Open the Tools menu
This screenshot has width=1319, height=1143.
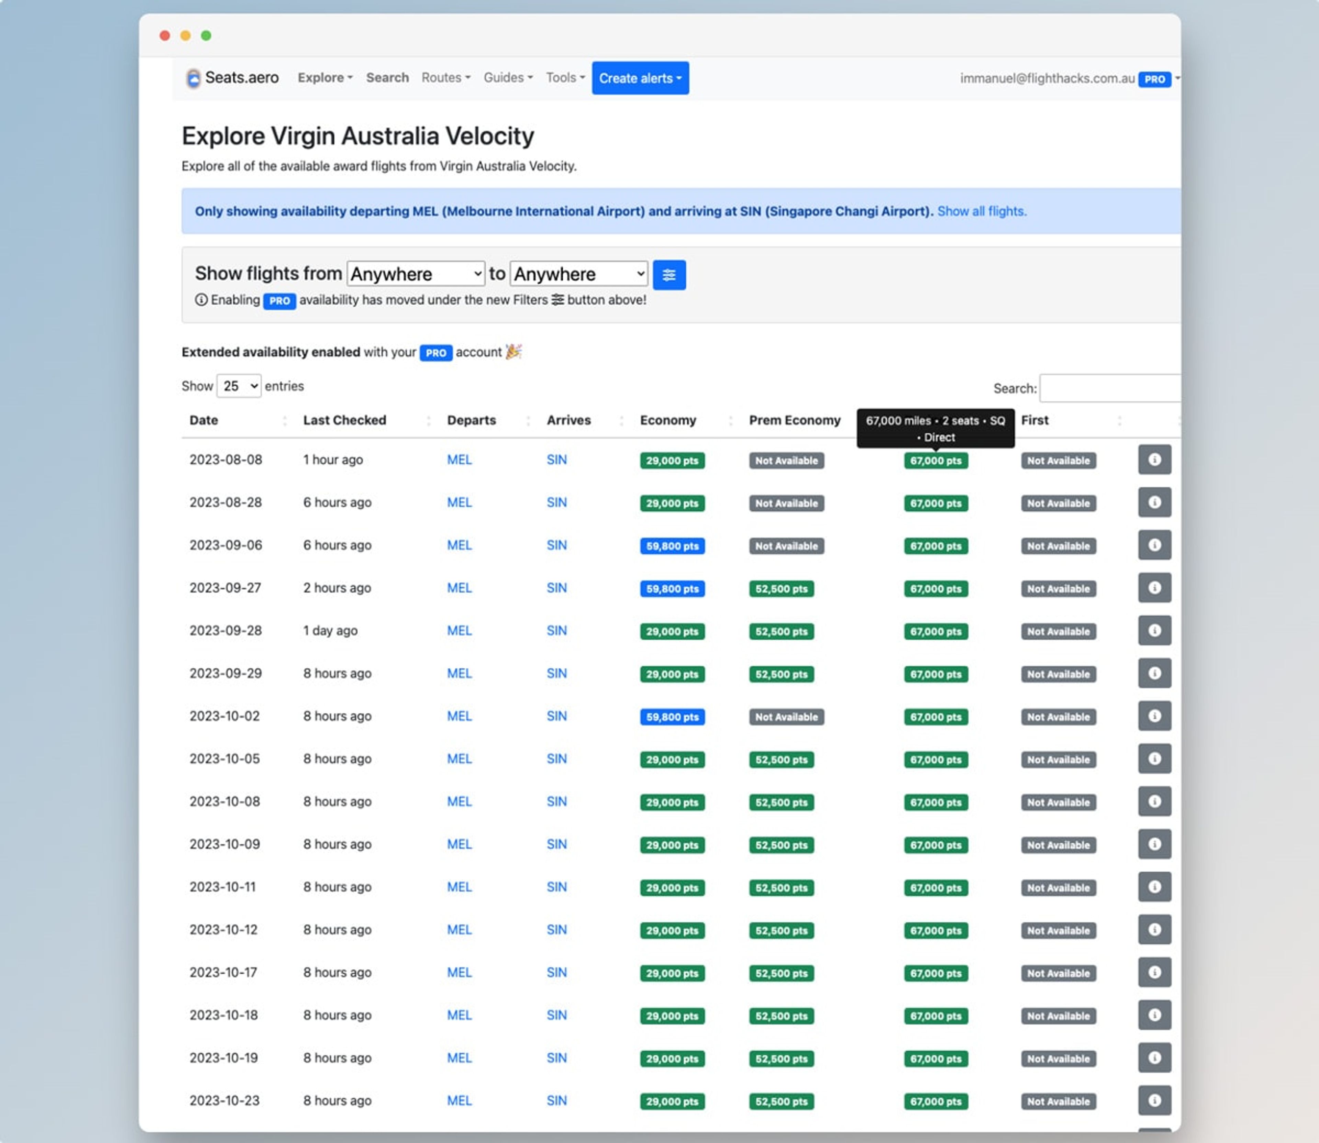coord(564,78)
